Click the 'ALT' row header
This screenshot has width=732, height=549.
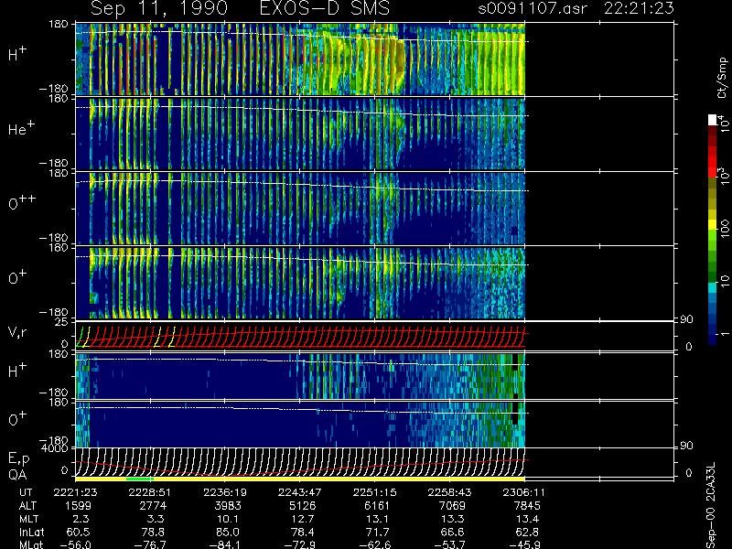27,506
